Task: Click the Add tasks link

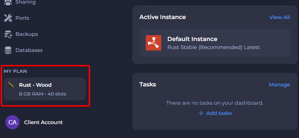Action: click(219, 113)
